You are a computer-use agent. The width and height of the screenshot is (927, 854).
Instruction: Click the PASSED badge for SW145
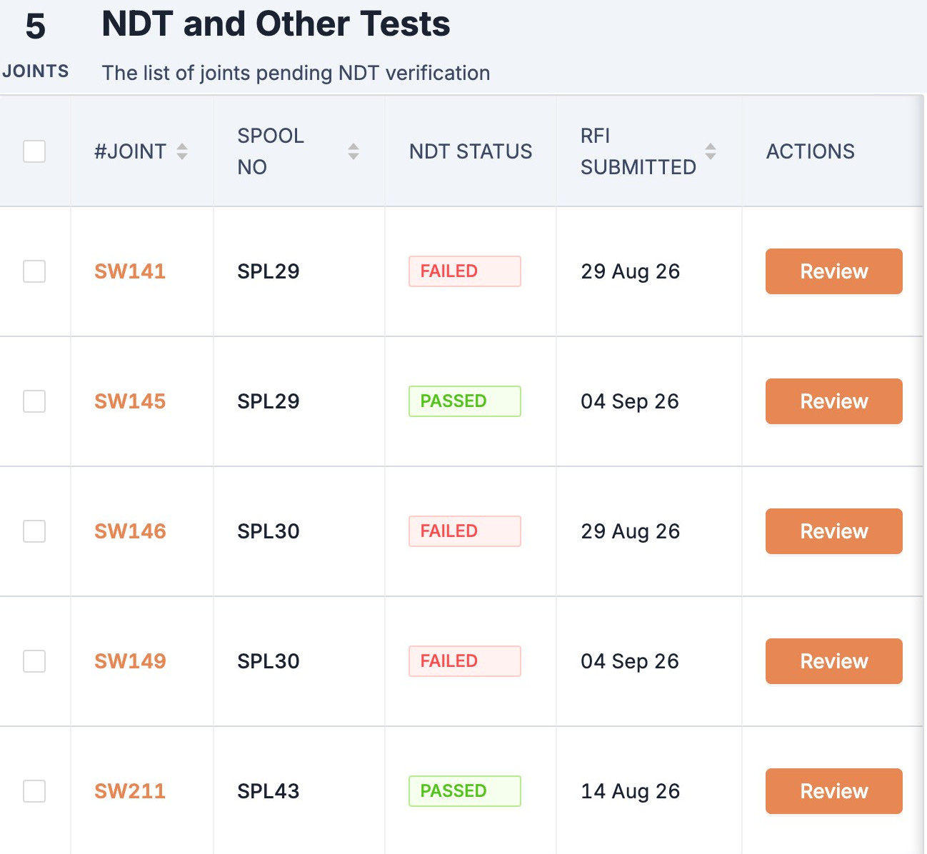pos(465,401)
